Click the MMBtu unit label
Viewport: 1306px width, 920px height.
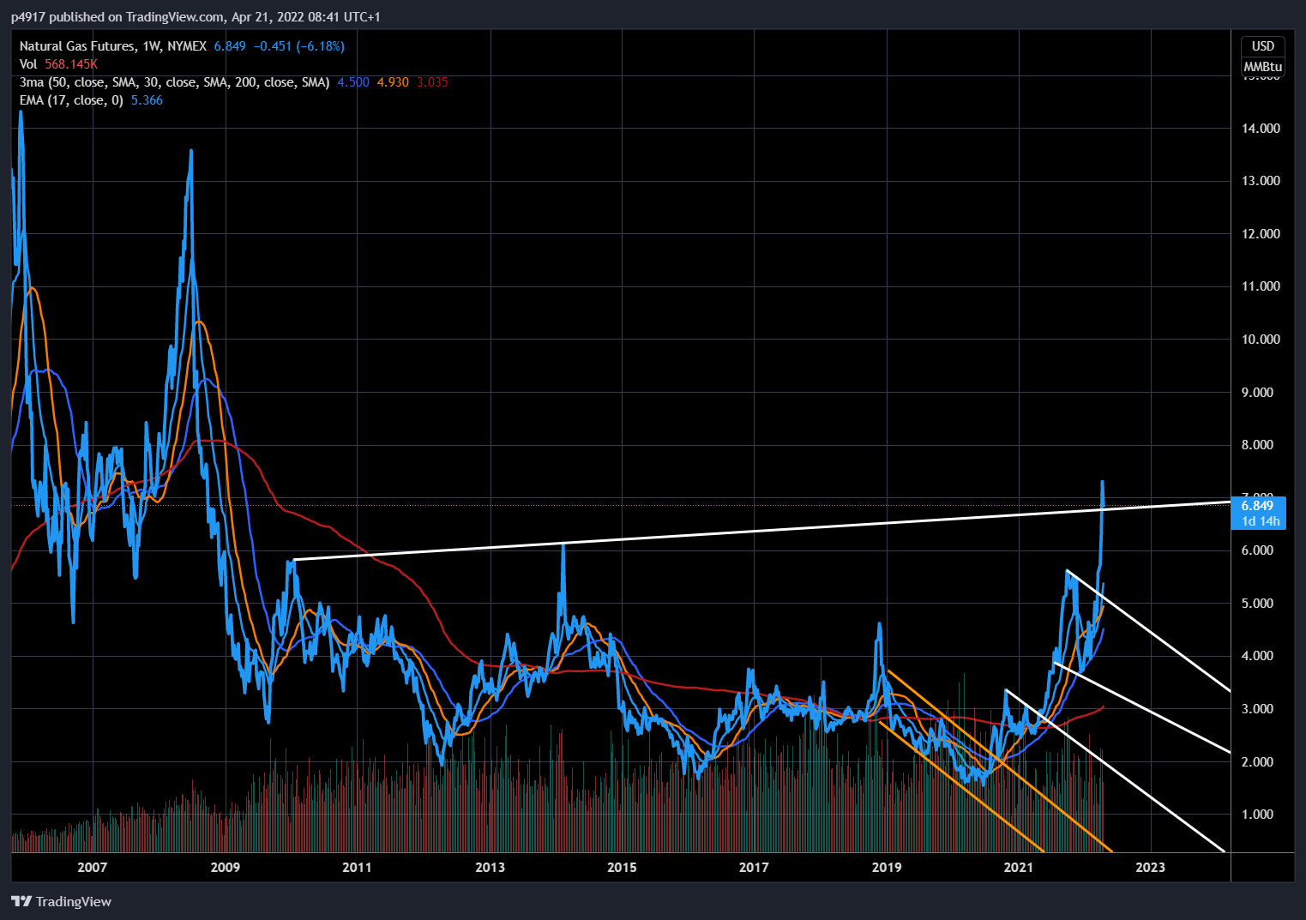(x=1263, y=66)
